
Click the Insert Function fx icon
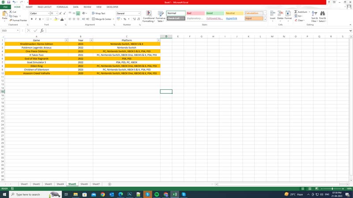[42, 30]
